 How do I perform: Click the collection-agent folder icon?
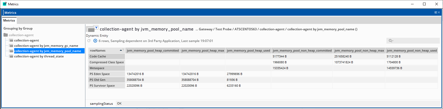[6, 35]
